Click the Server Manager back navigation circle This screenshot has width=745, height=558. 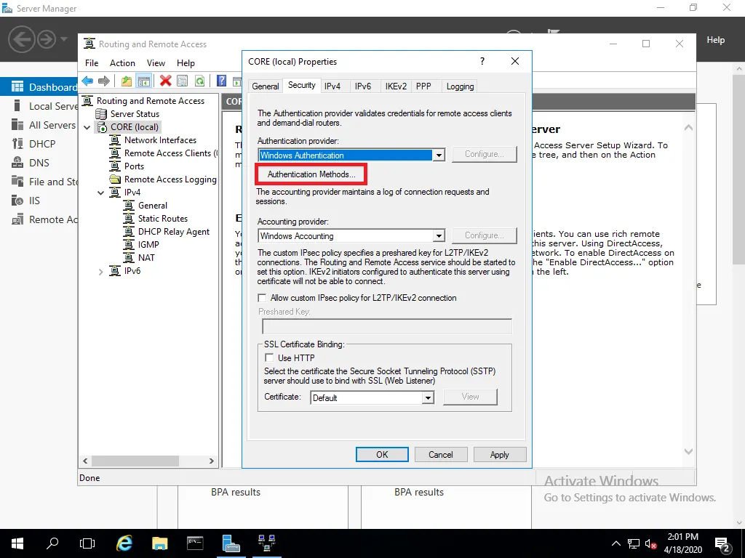coord(21,39)
